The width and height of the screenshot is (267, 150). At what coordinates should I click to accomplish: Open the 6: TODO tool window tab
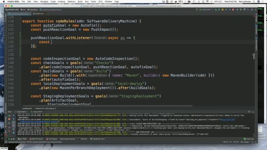coord(22,139)
